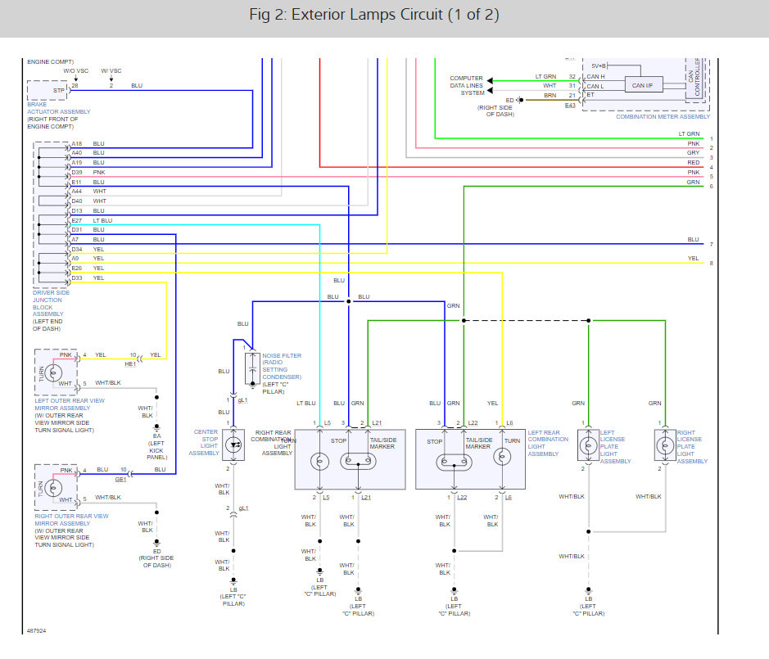
Task: Select the CAN H pin label
Action: 595,76
